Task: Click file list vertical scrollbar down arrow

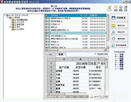Action: click(x=108, y=47)
